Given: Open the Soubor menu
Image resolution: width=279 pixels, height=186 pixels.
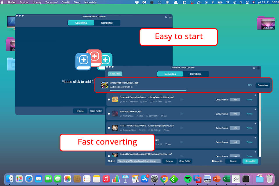Looking at the screenshot, I should coord(24,2).
